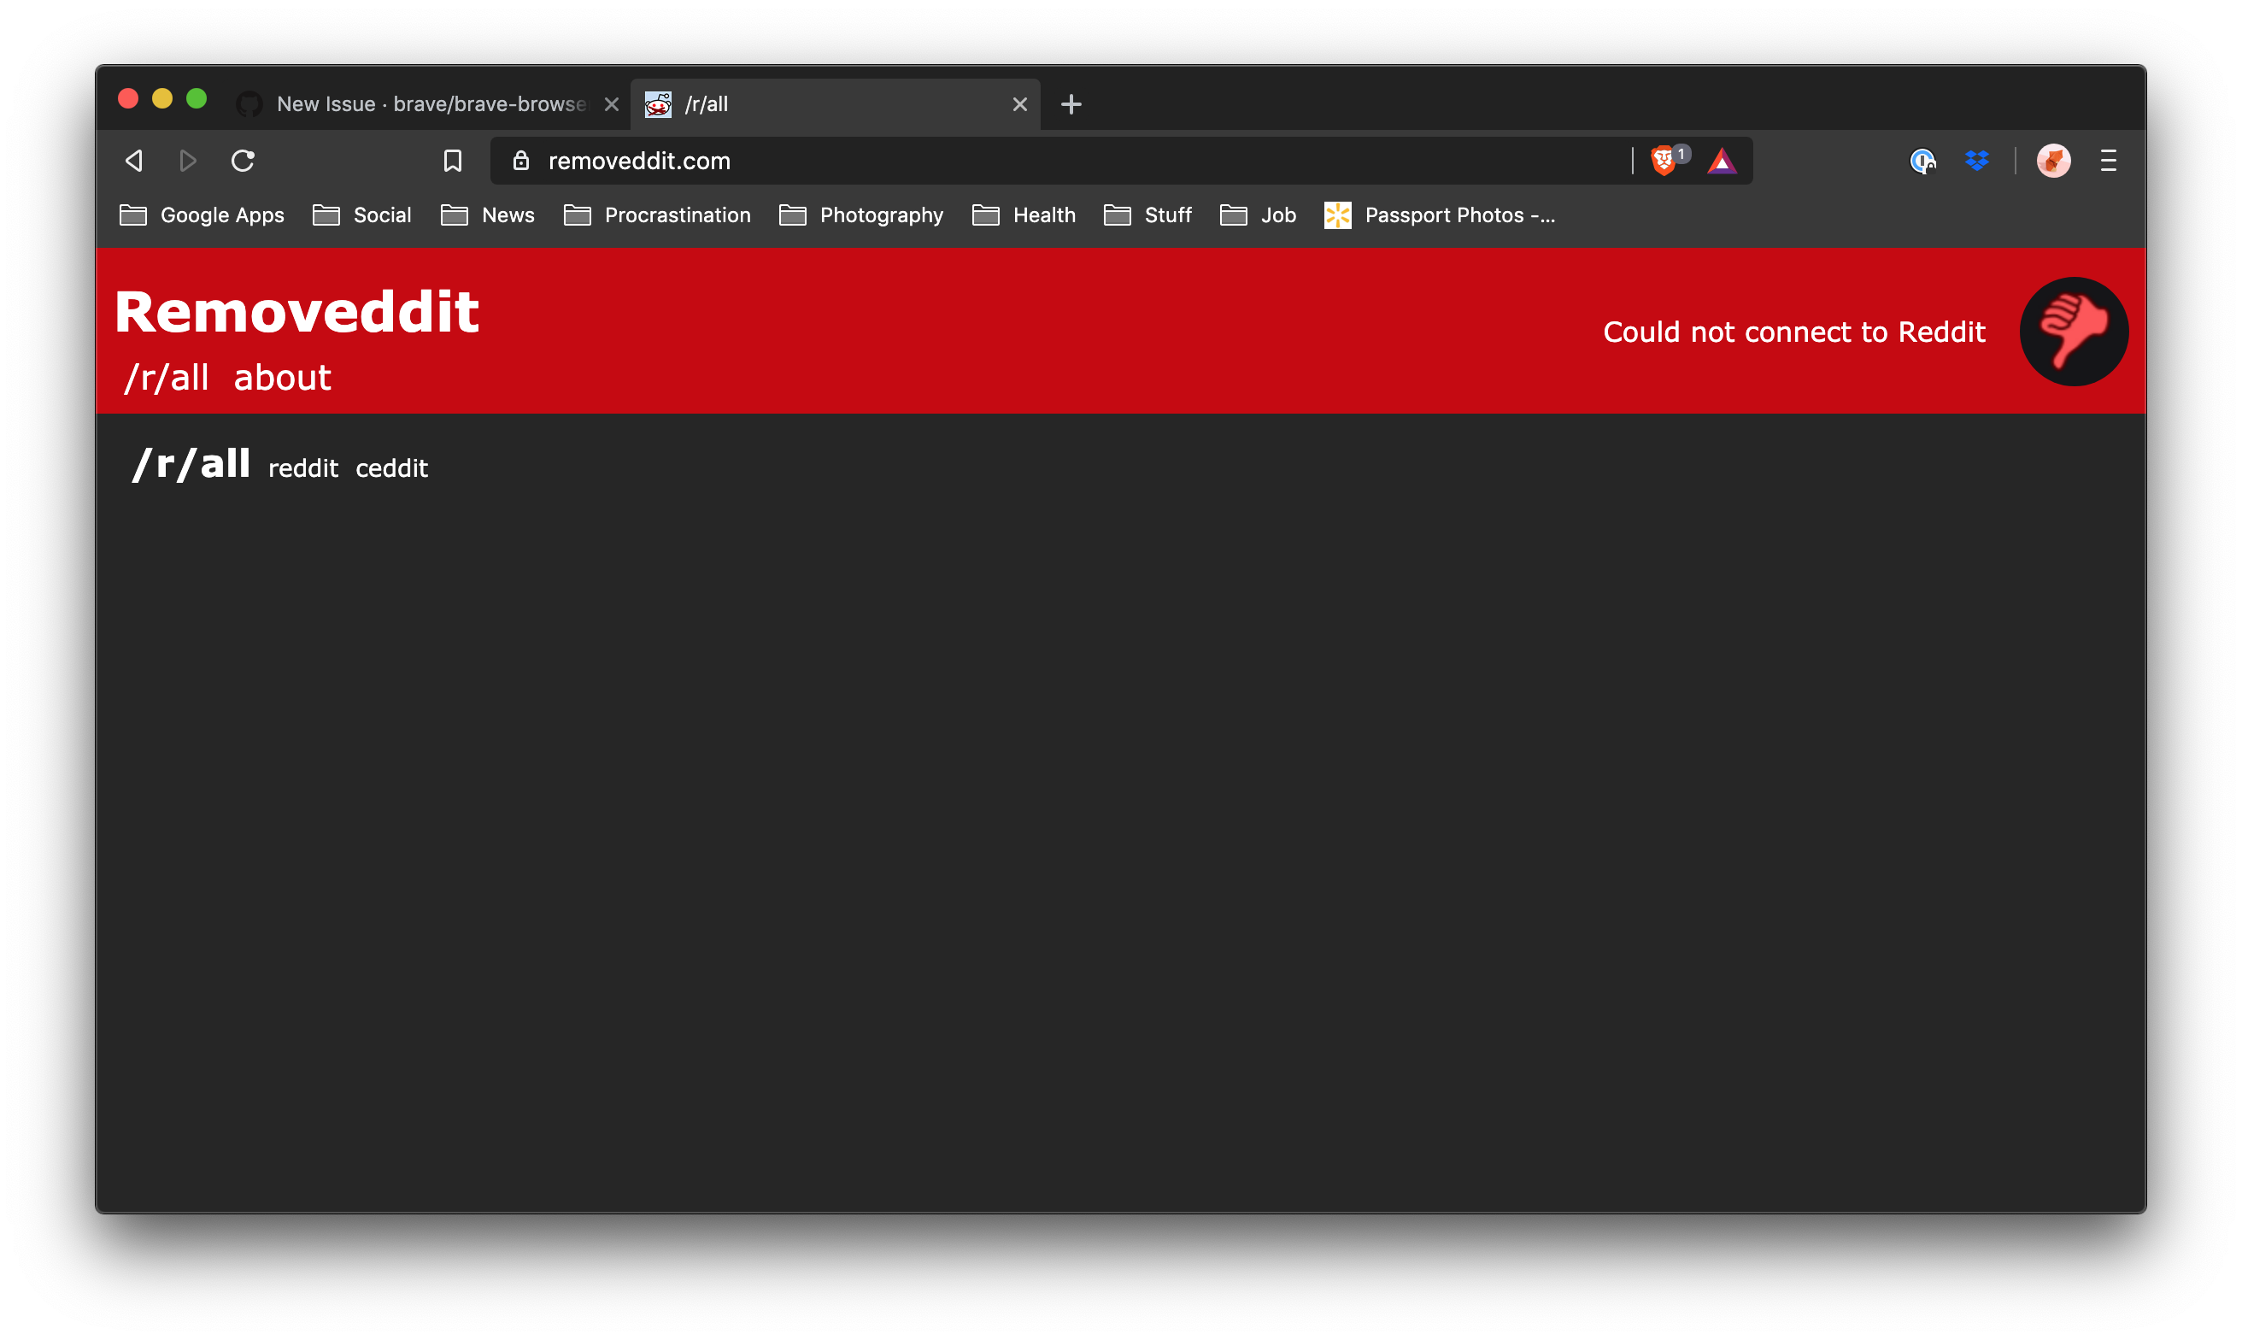Open the Brave hamburger main menu
The height and width of the screenshot is (1340, 2242).
coord(2109,161)
